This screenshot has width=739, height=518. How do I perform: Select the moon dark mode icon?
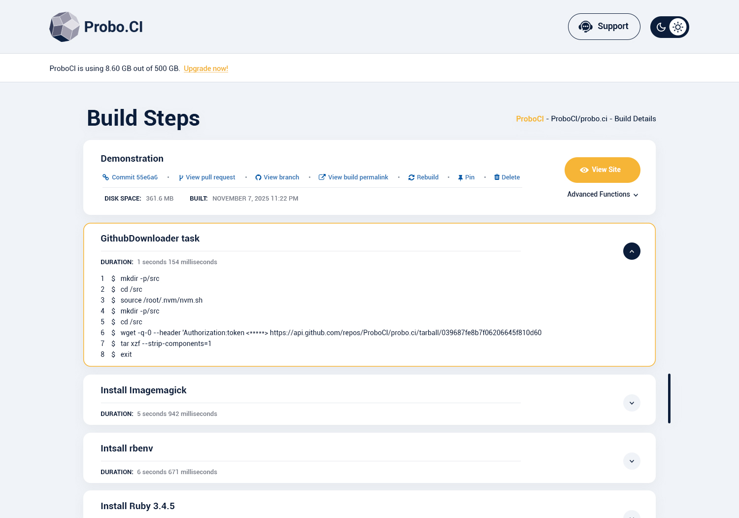[661, 27]
